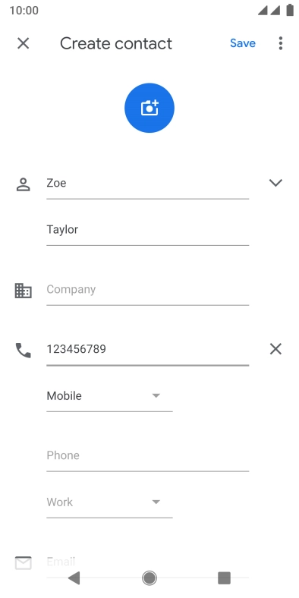The height and width of the screenshot is (598, 299).
Task: Tap the person icon beside Zoe
Action: click(24, 184)
